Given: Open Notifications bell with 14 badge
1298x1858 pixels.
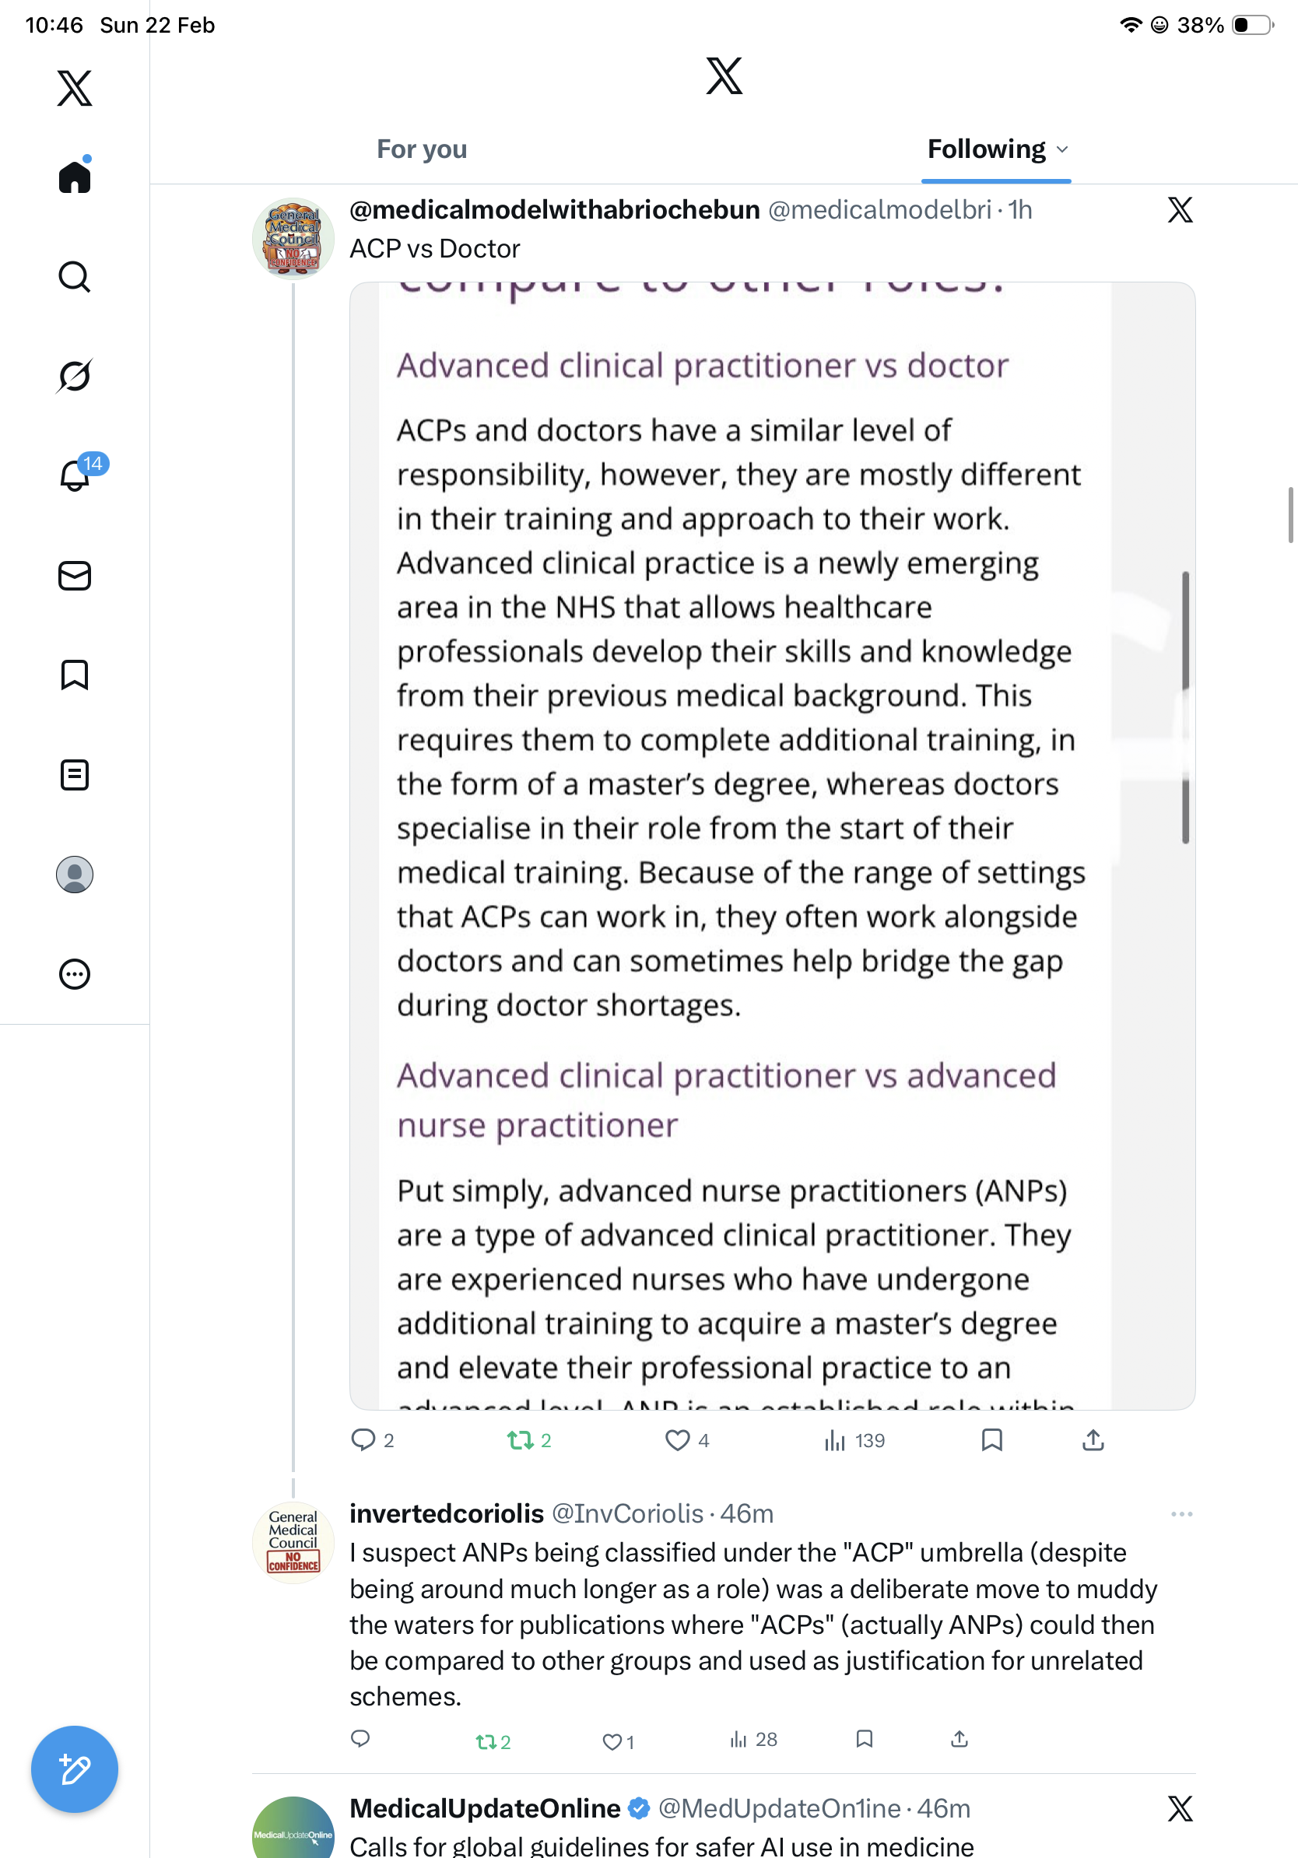Looking at the screenshot, I should [75, 475].
